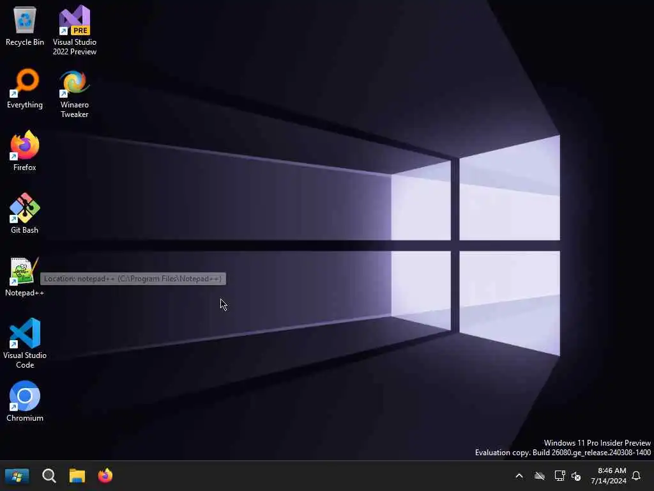Select the Winaero Tweaker shortcut
Viewport: 654px width, 491px height.
pos(75,93)
